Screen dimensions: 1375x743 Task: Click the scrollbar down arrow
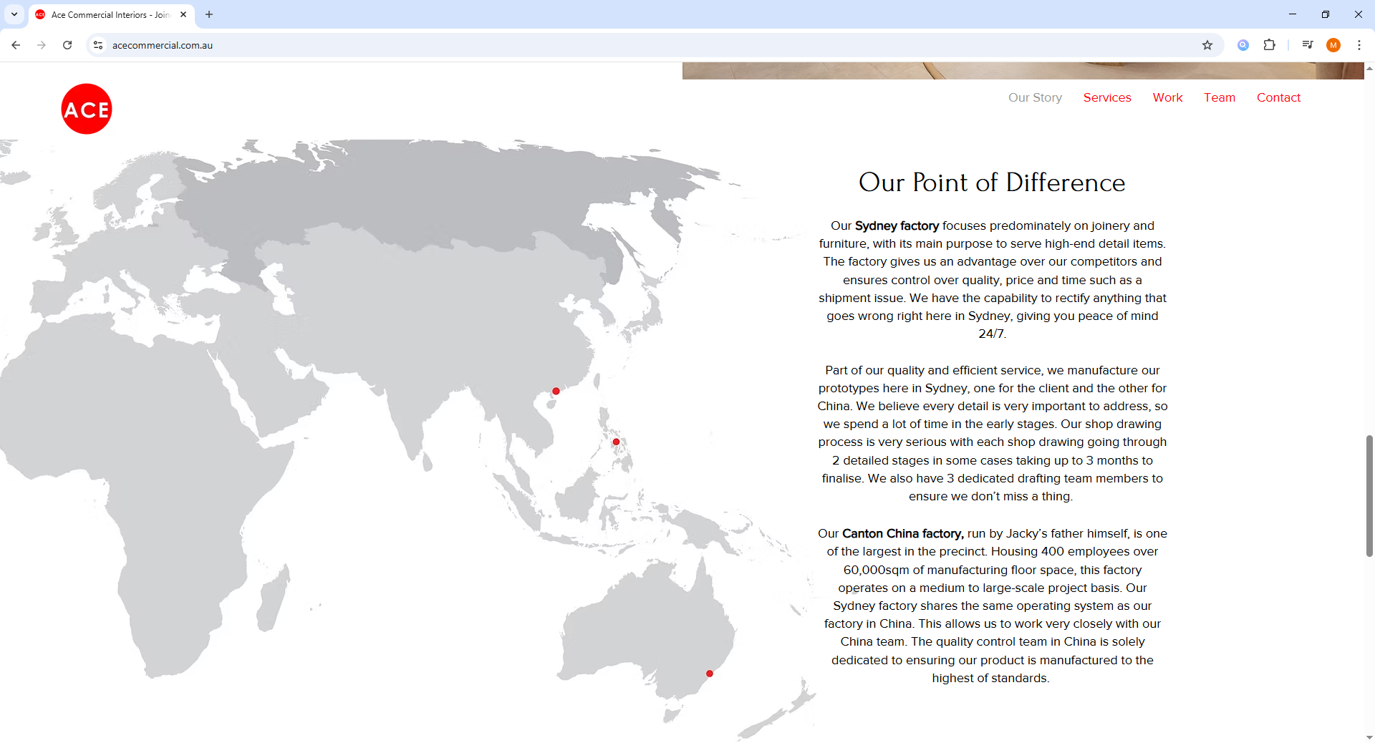click(x=1369, y=737)
